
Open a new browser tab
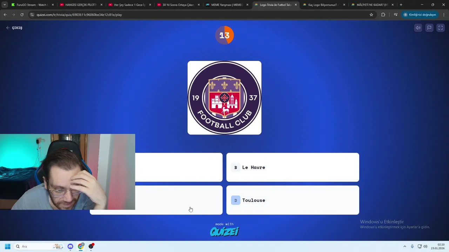[x=401, y=5]
